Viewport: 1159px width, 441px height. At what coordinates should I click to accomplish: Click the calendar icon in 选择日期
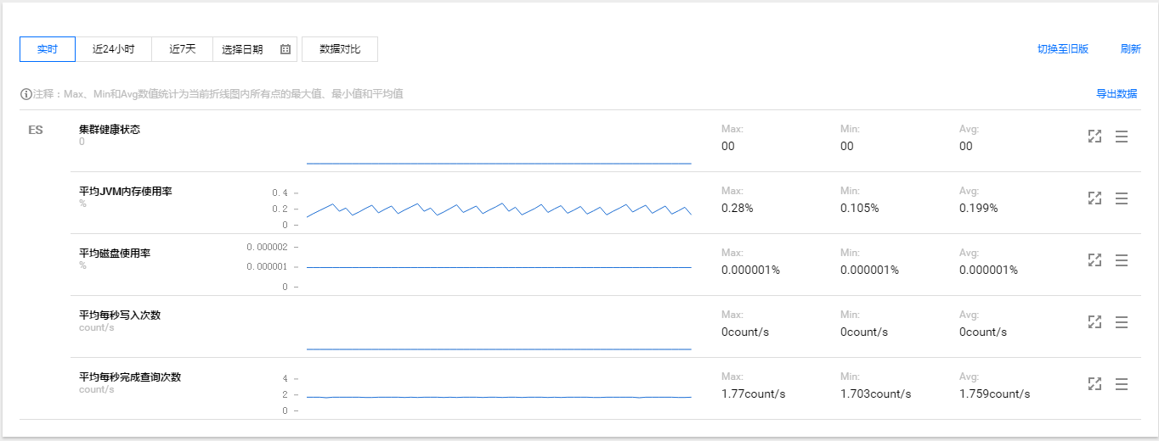click(x=286, y=49)
